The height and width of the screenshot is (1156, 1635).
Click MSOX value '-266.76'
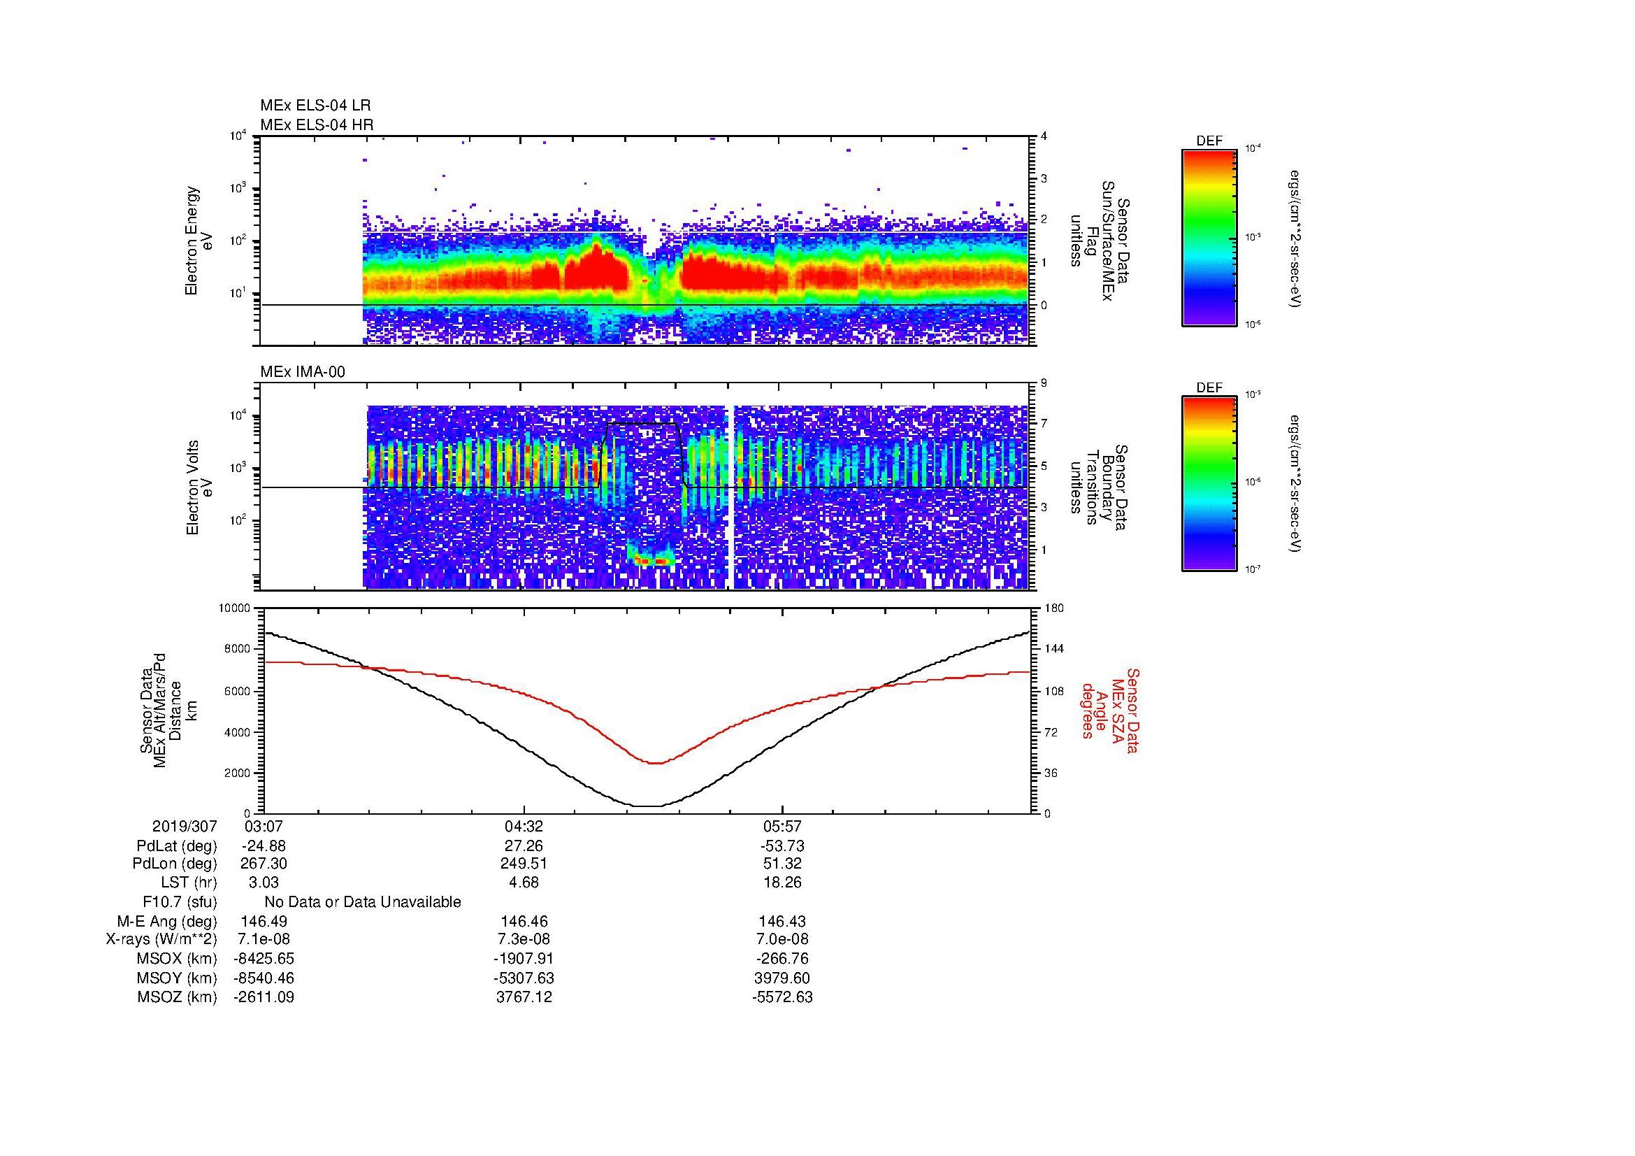[x=783, y=959]
